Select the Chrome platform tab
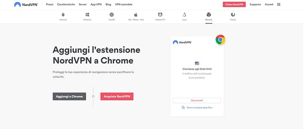Viewport: 303px width, 139px height. (209, 16)
